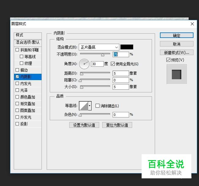Click the 不透明度 opacity slider handle
This screenshot has width=199, height=186.
pyautogui.click(x=103, y=55)
